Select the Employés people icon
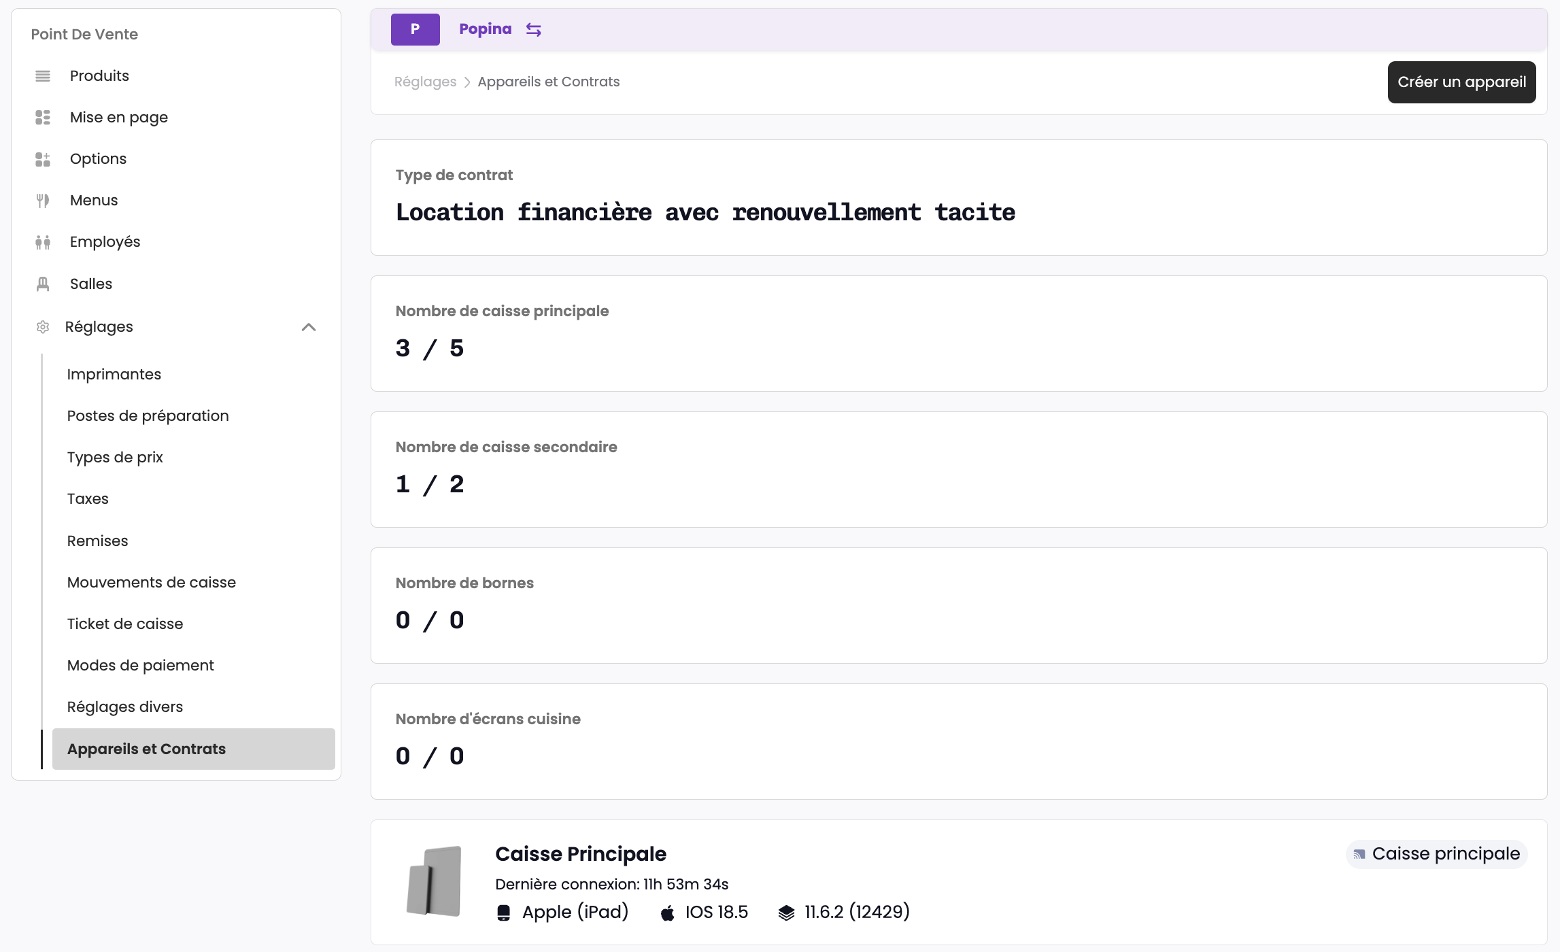1560x952 pixels. click(43, 241)
